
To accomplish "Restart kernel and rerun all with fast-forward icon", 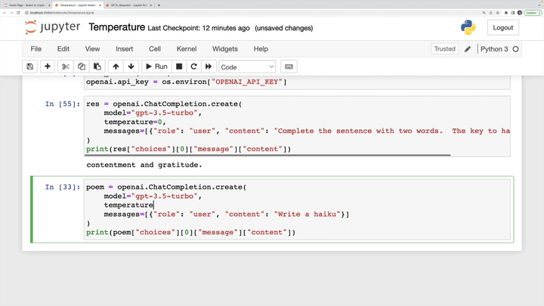I will tap(209, 66).
